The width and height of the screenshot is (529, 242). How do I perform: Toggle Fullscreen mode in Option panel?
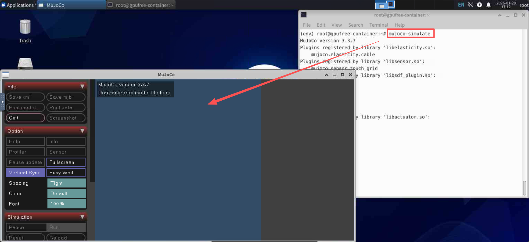coord(66,162)
